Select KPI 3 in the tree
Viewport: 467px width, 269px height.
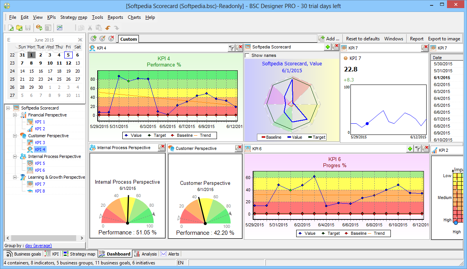(x=40, y=143)
